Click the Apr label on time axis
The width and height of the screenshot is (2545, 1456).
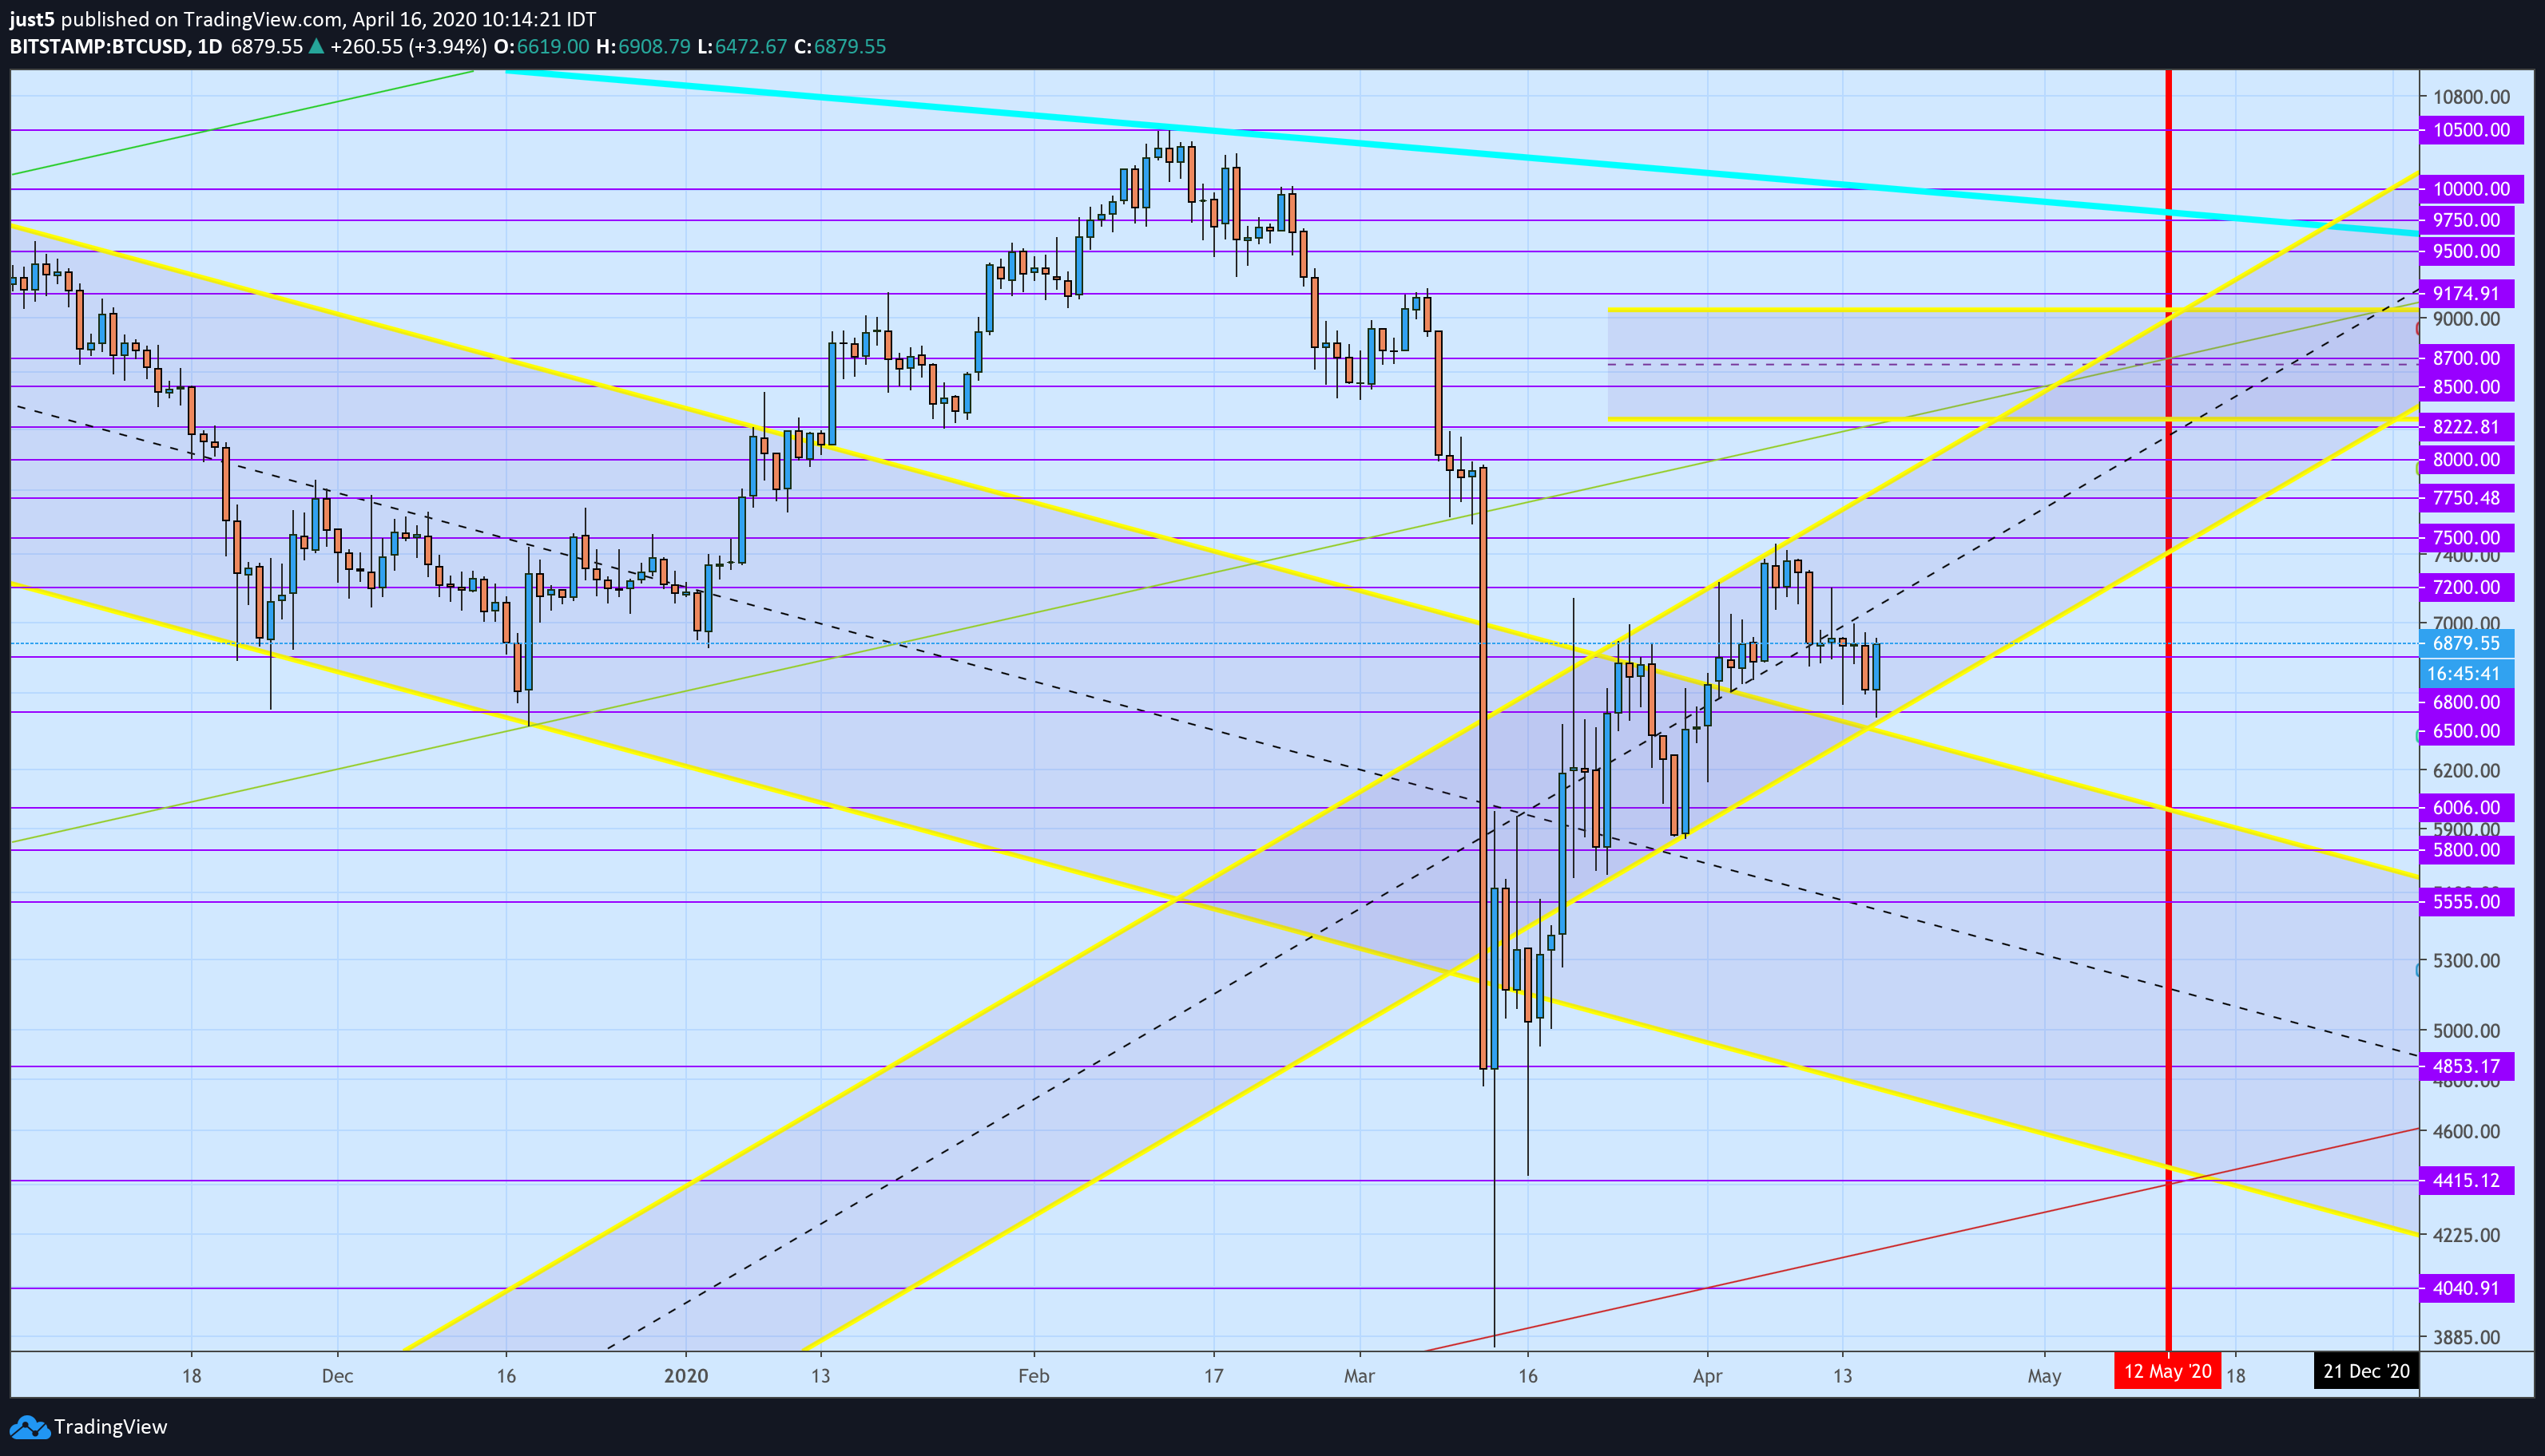(1708, 1376)
